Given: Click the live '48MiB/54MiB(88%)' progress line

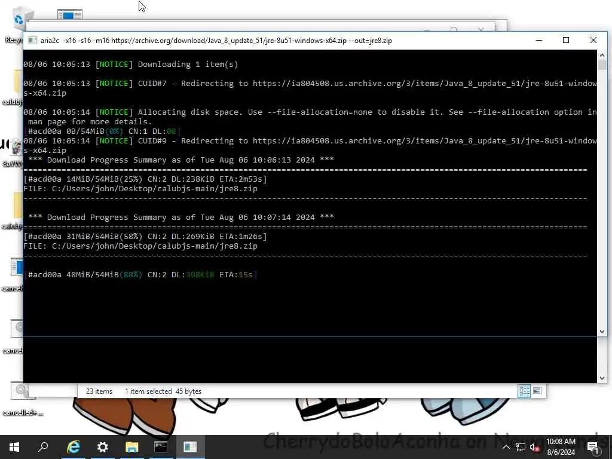Looking at the screenshot, I should [x=140, y=275].
